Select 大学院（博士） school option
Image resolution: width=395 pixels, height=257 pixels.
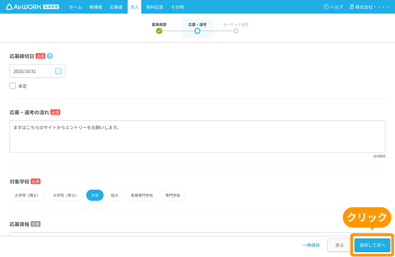tap(27, 196)
